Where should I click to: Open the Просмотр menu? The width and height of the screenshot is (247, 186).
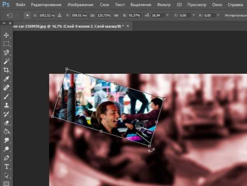[x=197, y=5]
